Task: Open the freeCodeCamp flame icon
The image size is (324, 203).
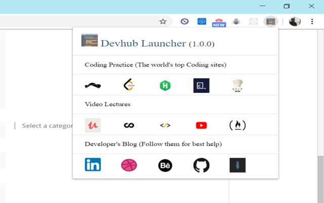Action: click(x=237, y=125)
